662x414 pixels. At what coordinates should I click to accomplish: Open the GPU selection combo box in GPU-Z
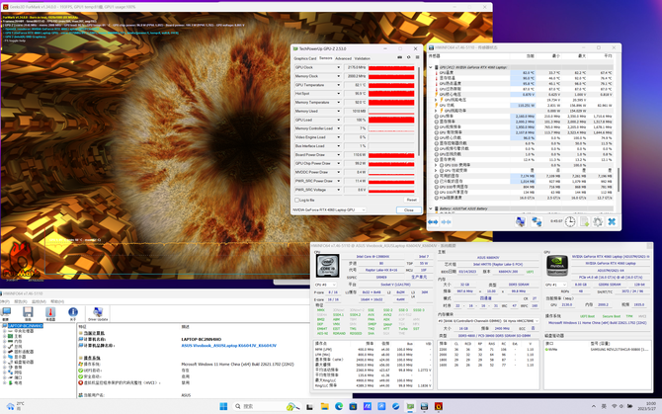pyautogui.click(x=328, y=209)
